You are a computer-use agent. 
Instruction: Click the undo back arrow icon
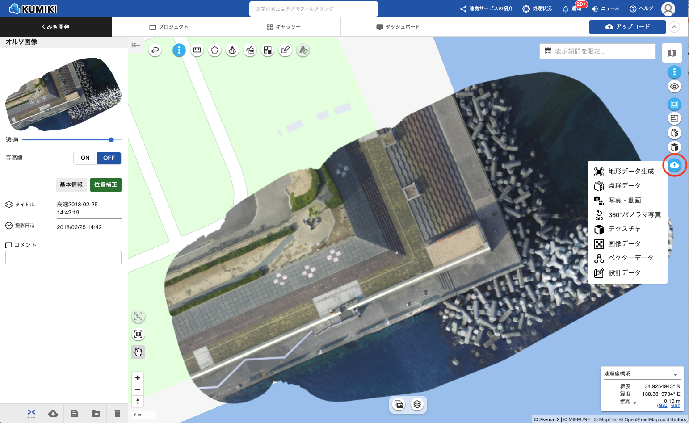[x=155, y=50]
